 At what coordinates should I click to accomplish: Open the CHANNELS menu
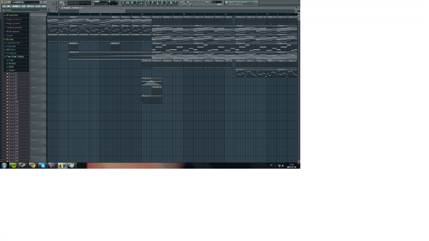pyautogui.click(x=16, y=6)
